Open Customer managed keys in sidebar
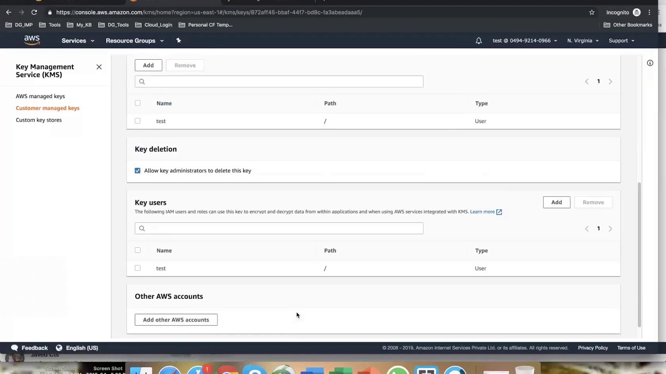The width and height of the screenshot is (666, 374). point(47,108)
